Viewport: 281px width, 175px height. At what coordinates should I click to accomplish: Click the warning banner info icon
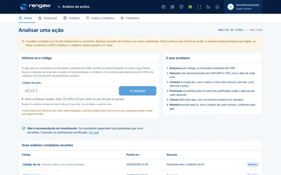pyautogui.click(x=23, y=41)
